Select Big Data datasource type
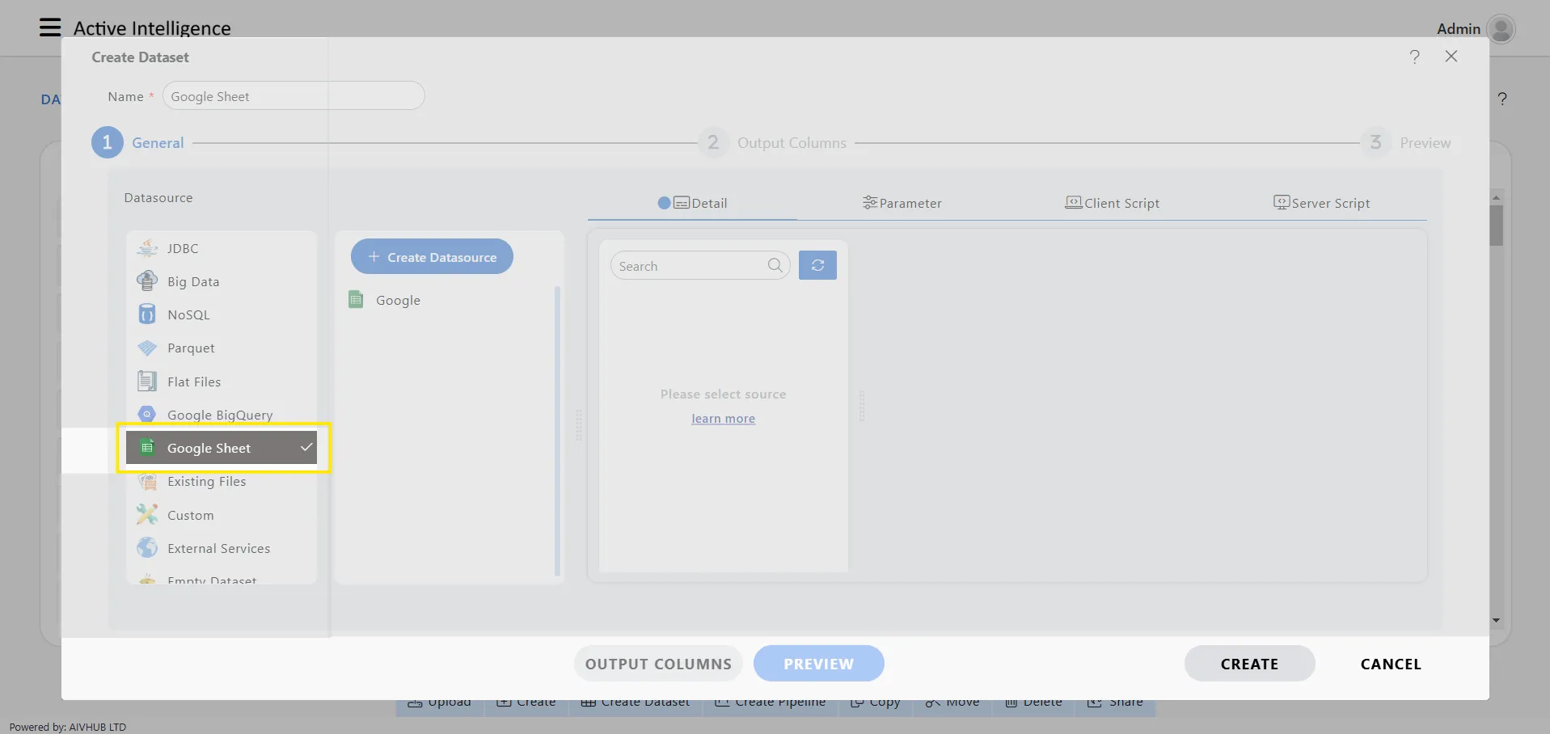The width and height of the screenshot is (1550, 734). 222,281
